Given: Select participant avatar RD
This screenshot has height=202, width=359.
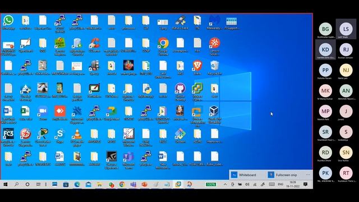Looking at the screenshot, I should coord(325,153).
